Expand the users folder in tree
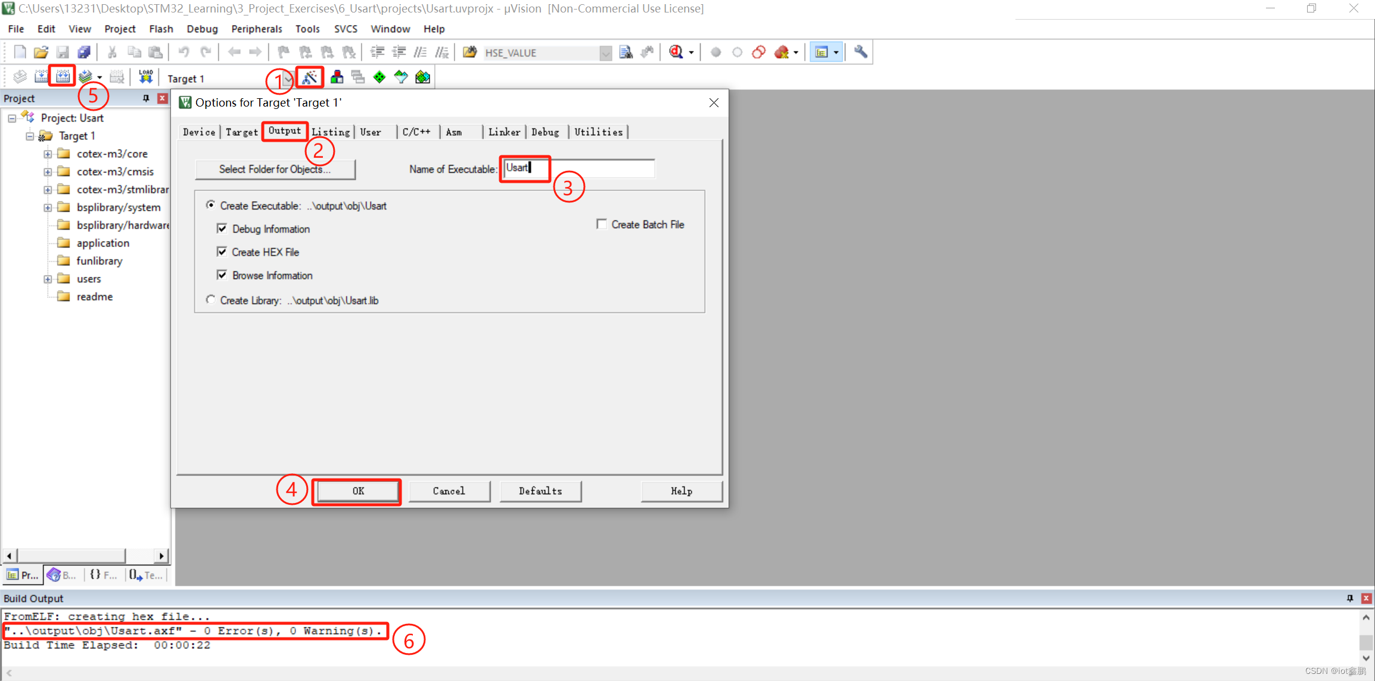This screenshot has width=1375, height=681. pos(48,279)
